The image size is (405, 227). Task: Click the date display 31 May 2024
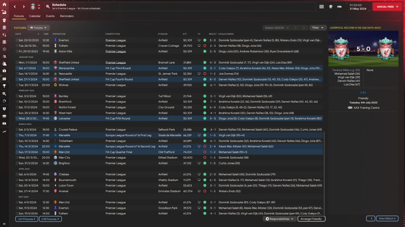[x=358, y=9]
